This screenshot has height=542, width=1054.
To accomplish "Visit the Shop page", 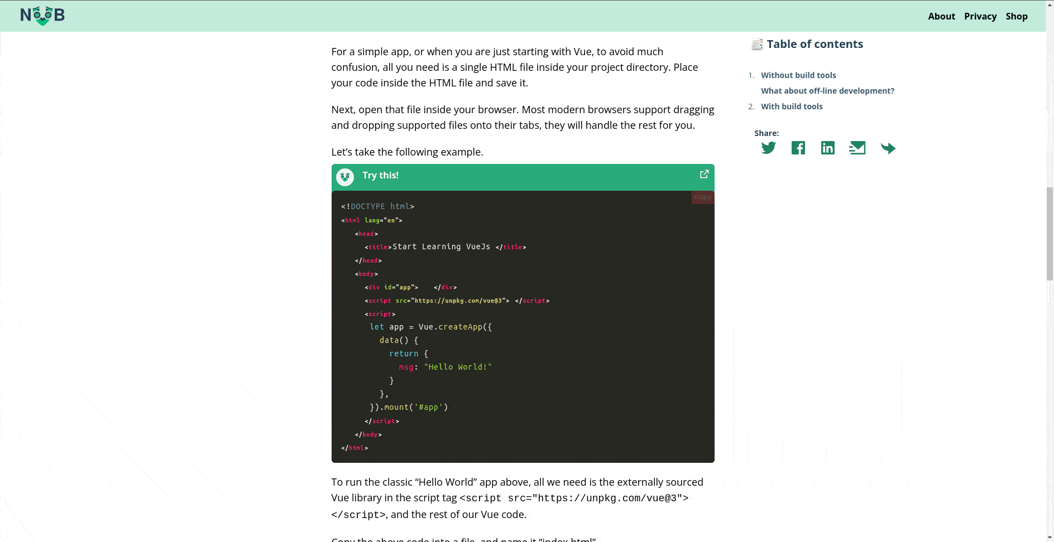I will click(1017, 16).
